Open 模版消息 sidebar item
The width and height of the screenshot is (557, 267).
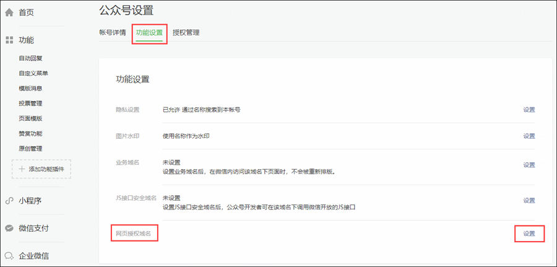point(30,89)
